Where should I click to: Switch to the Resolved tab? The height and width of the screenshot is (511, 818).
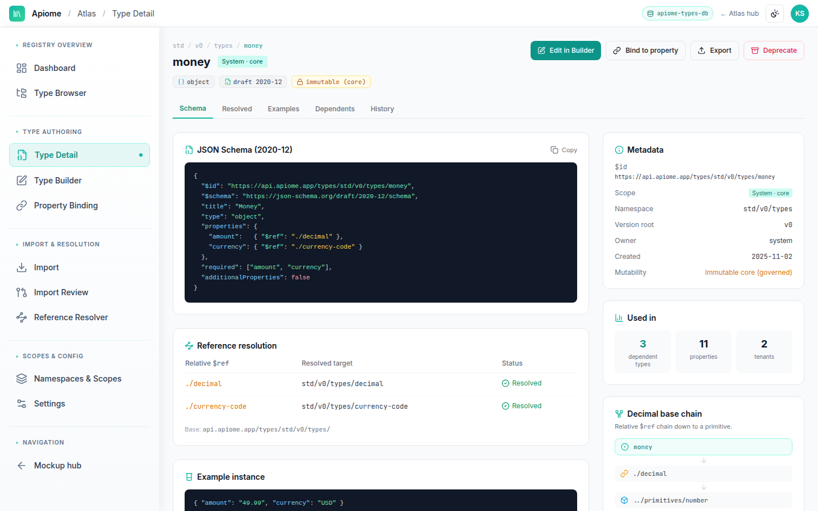(x=237, y=109)
